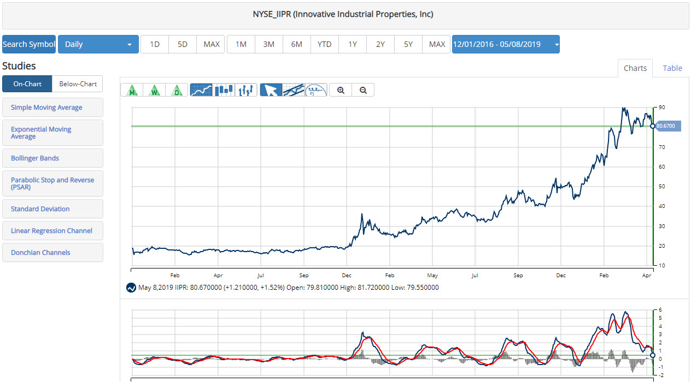The width and height of the screenshot is (691, 382).
Task: Open the date range dropdown
Action: (x=506, y=44)
